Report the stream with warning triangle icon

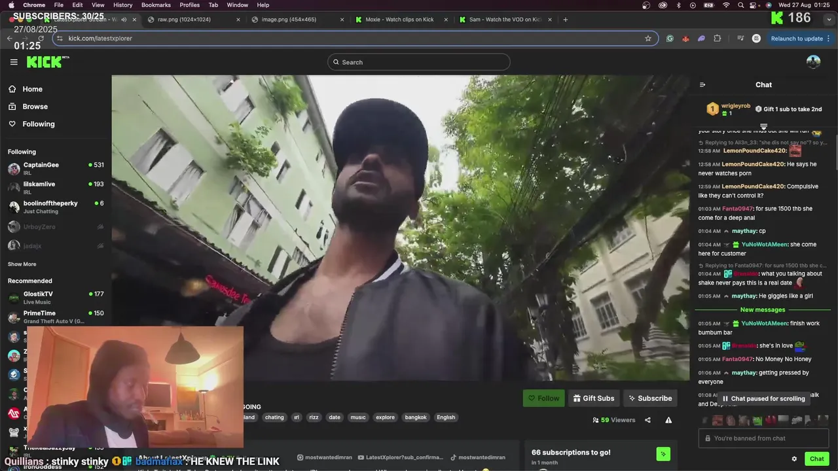click(x=668, y=420)
